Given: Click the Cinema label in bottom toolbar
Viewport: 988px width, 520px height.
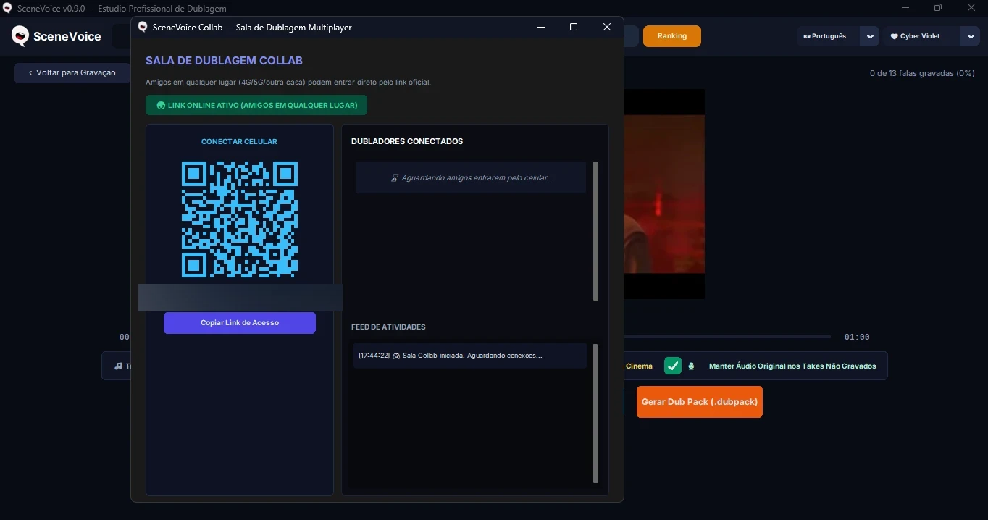Looking at the screenshot, I should point(639,366).
